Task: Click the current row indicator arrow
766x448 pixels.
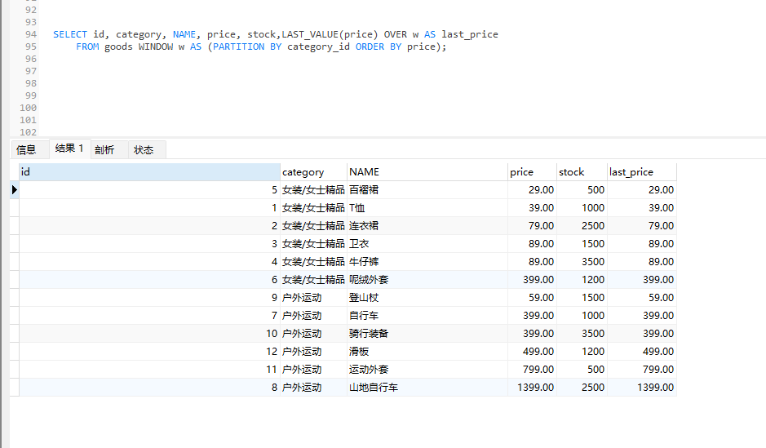Action: pyautogui.click(x=14, y=189)
